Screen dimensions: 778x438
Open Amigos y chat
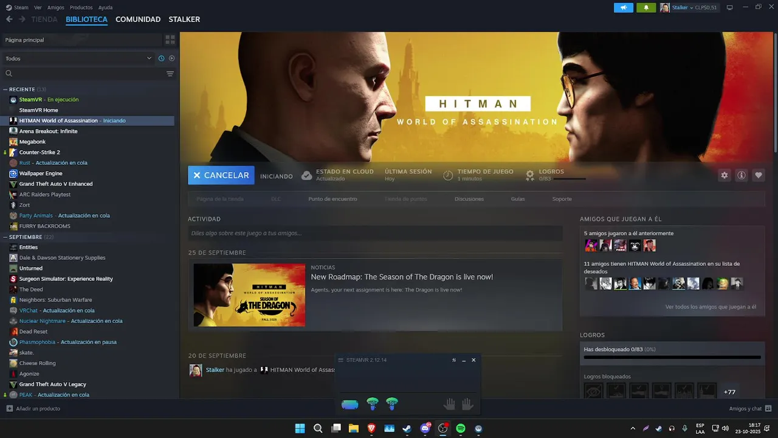click(750, 409)
